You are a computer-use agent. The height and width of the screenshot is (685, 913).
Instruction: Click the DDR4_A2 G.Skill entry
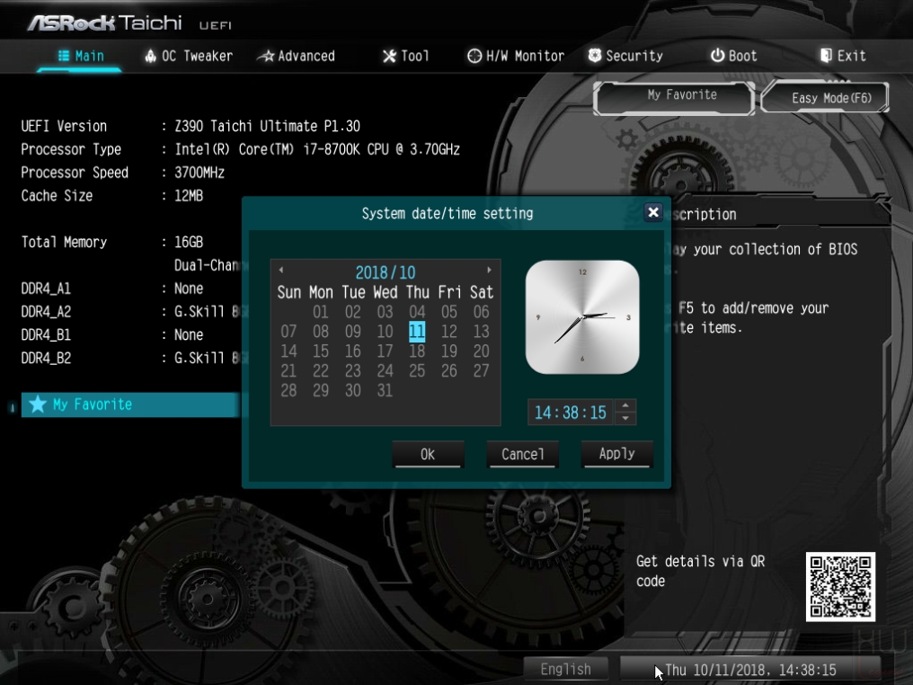(208, 312)
